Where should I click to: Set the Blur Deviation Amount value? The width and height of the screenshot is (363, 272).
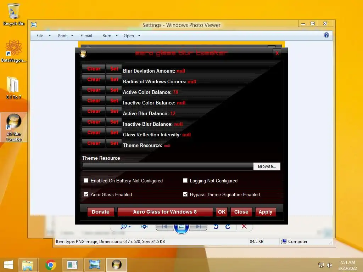point(114,69)
